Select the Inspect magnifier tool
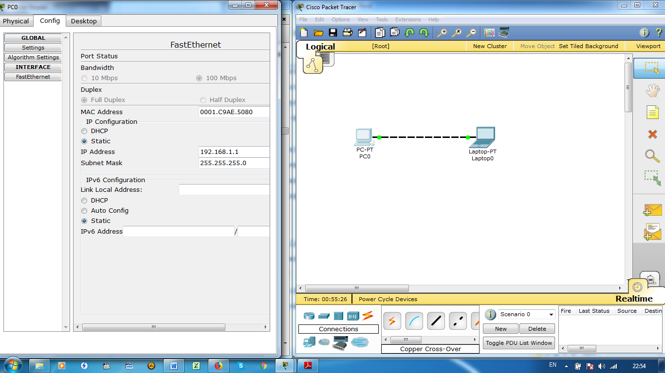Screen dimensions: 665x373 (x=652, y=155)
